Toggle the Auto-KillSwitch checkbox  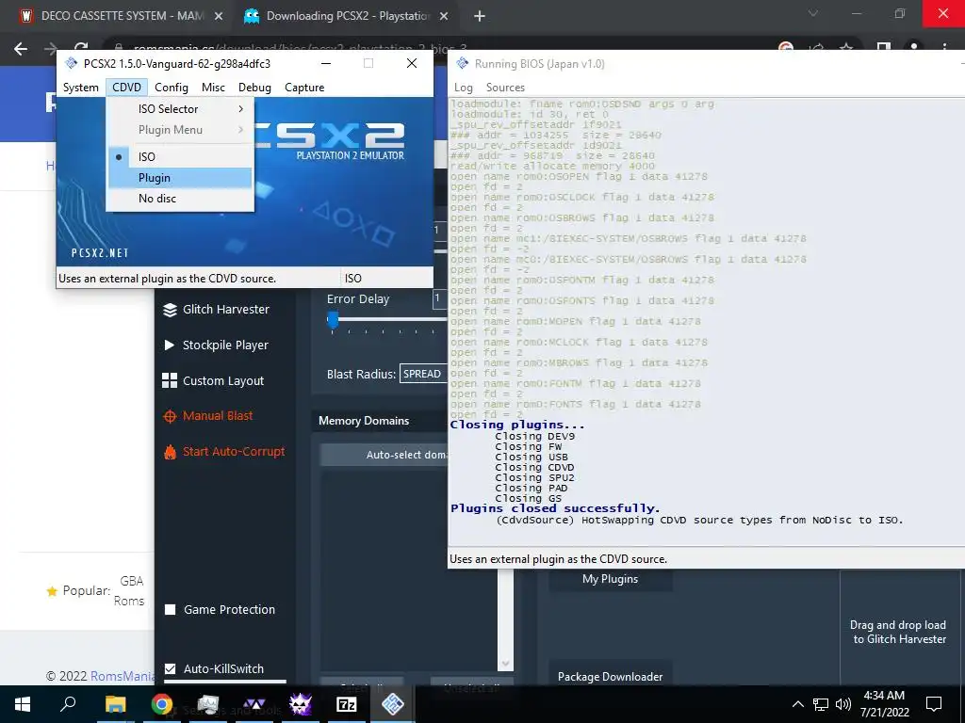click(x=171, y=669)
